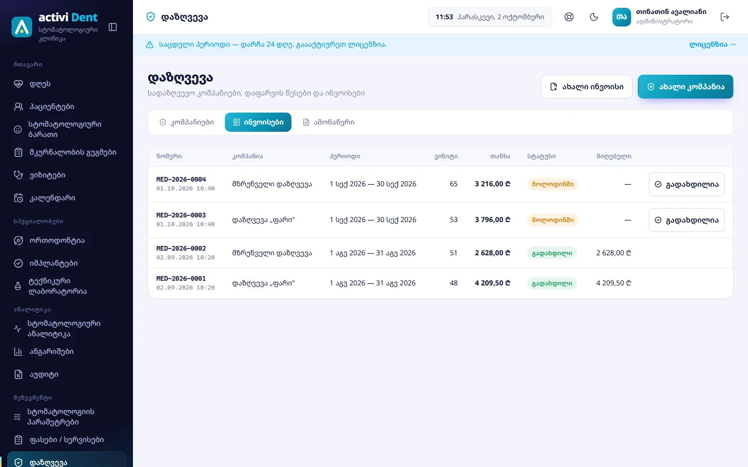The image size is (748, 467).
Task: Toggle dark mode with the moon icon
Action: [594, 17]
